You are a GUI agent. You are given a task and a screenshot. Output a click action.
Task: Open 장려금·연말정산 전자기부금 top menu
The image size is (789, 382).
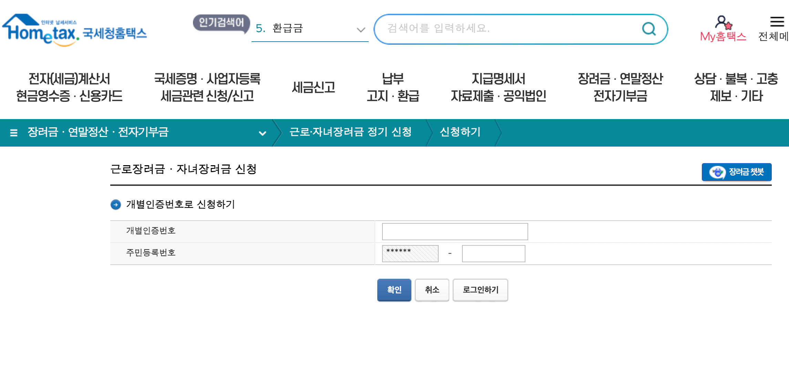tap(620, 87)
